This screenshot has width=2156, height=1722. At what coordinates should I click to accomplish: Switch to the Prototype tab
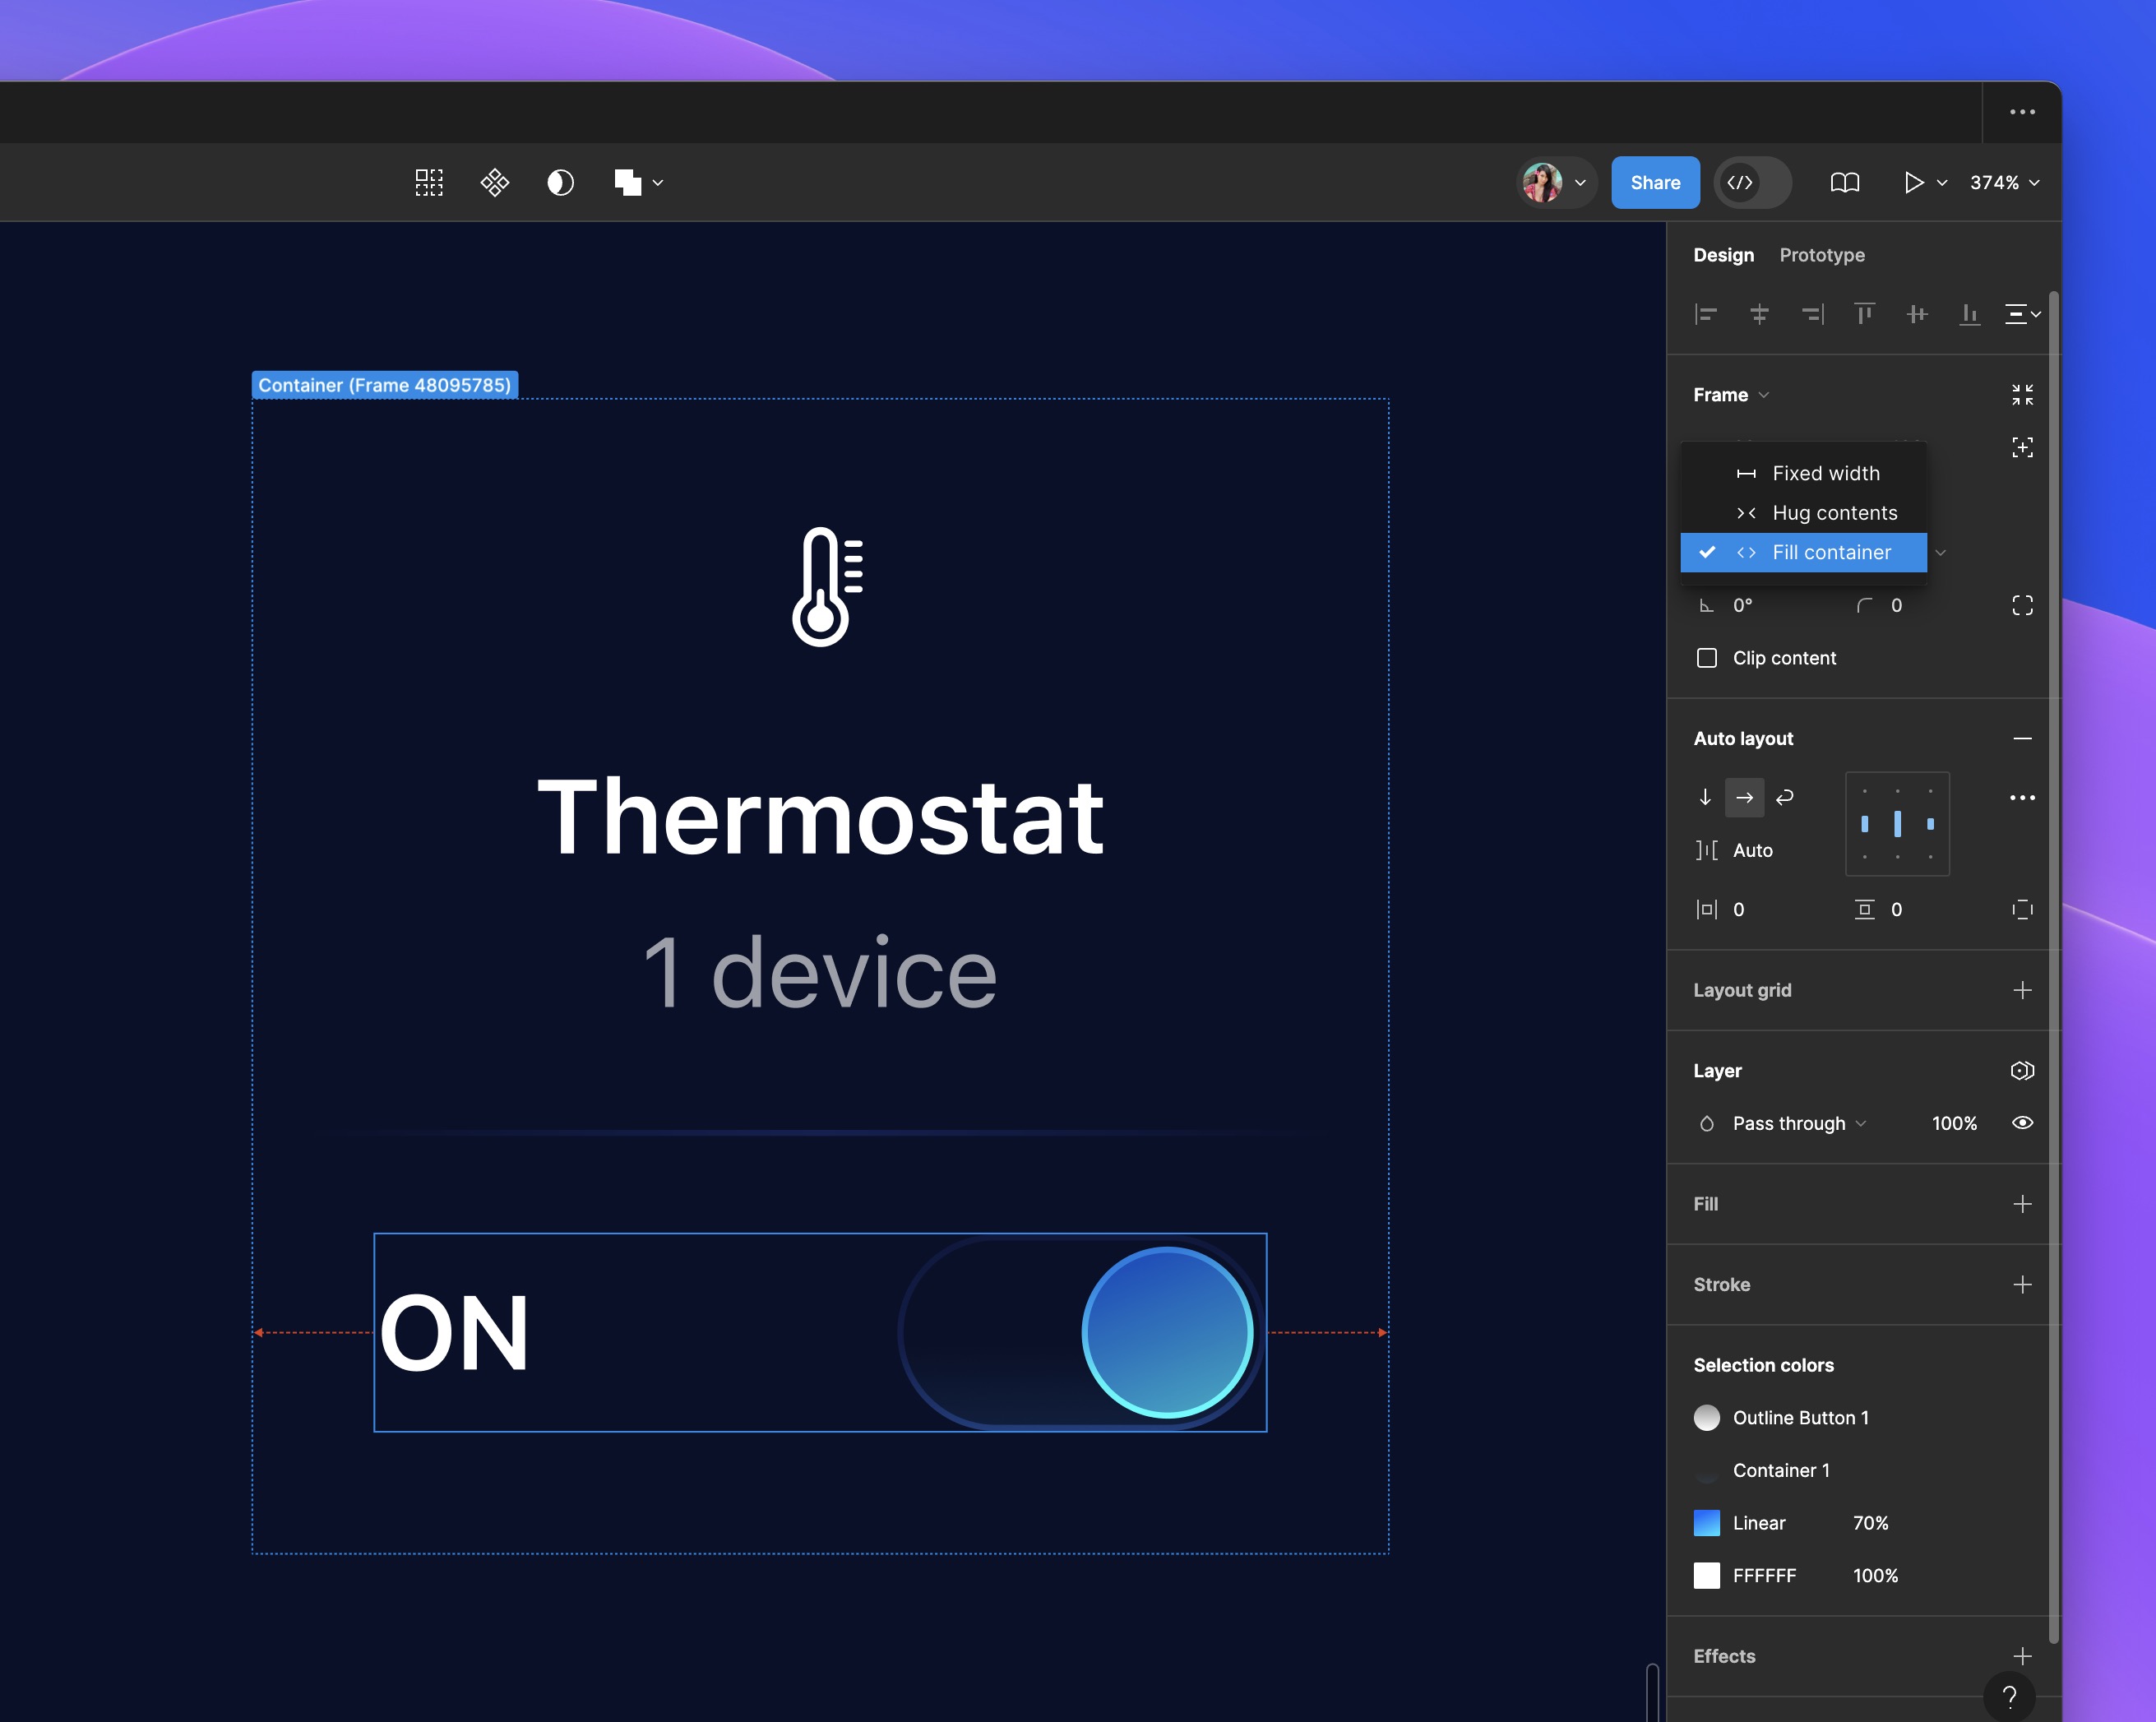tap(1822, 255)
